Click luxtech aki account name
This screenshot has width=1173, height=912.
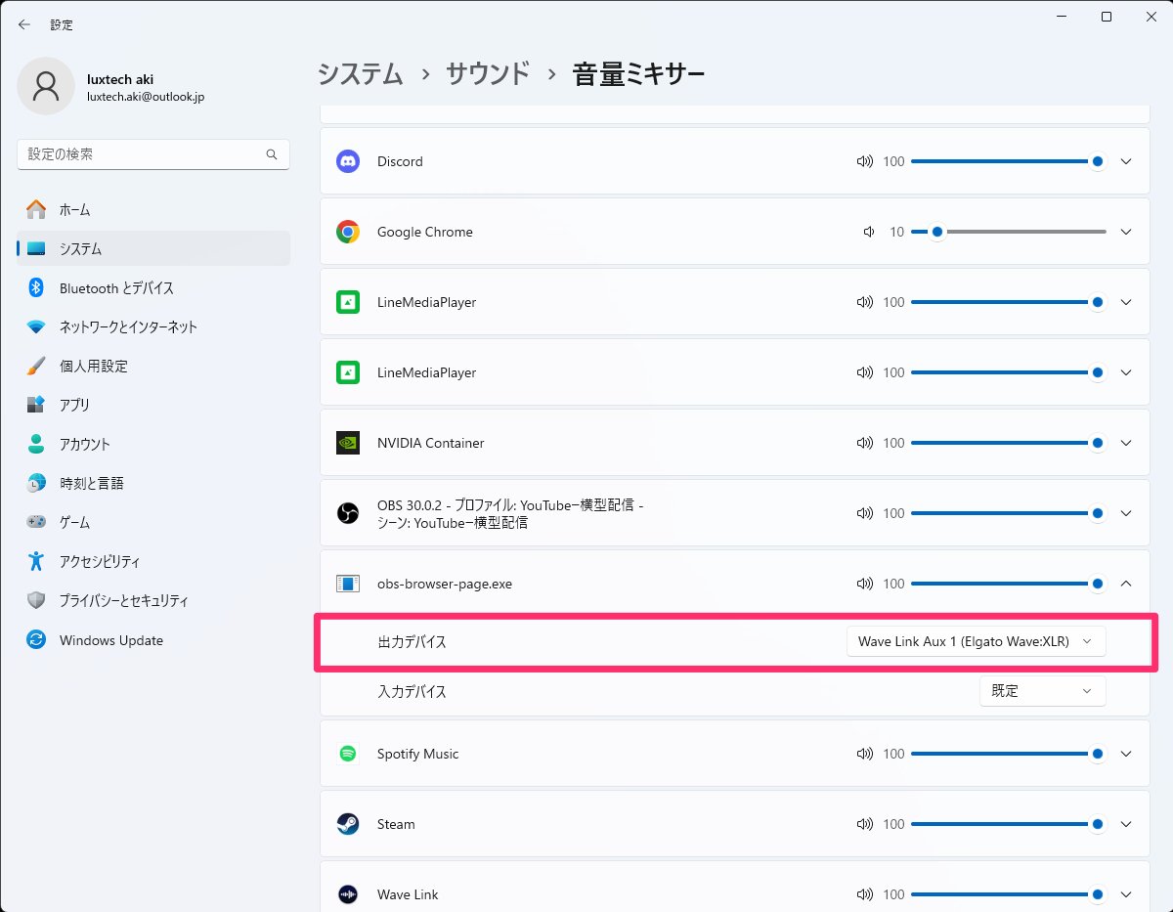[120, 79]
